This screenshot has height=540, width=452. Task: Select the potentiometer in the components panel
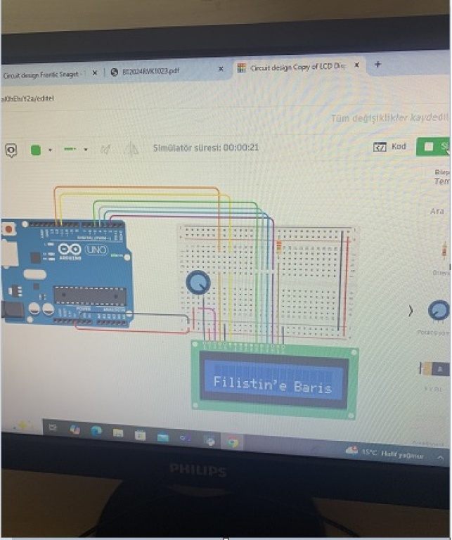tap(439, 310)
